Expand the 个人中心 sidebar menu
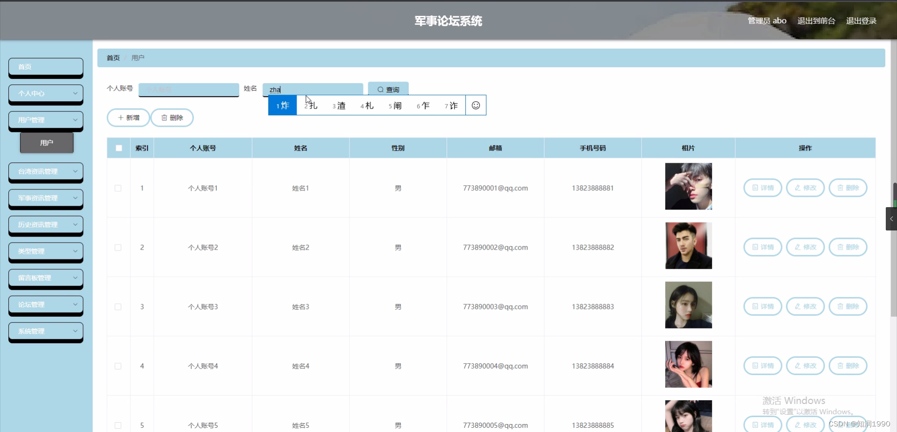 [45, 94]
